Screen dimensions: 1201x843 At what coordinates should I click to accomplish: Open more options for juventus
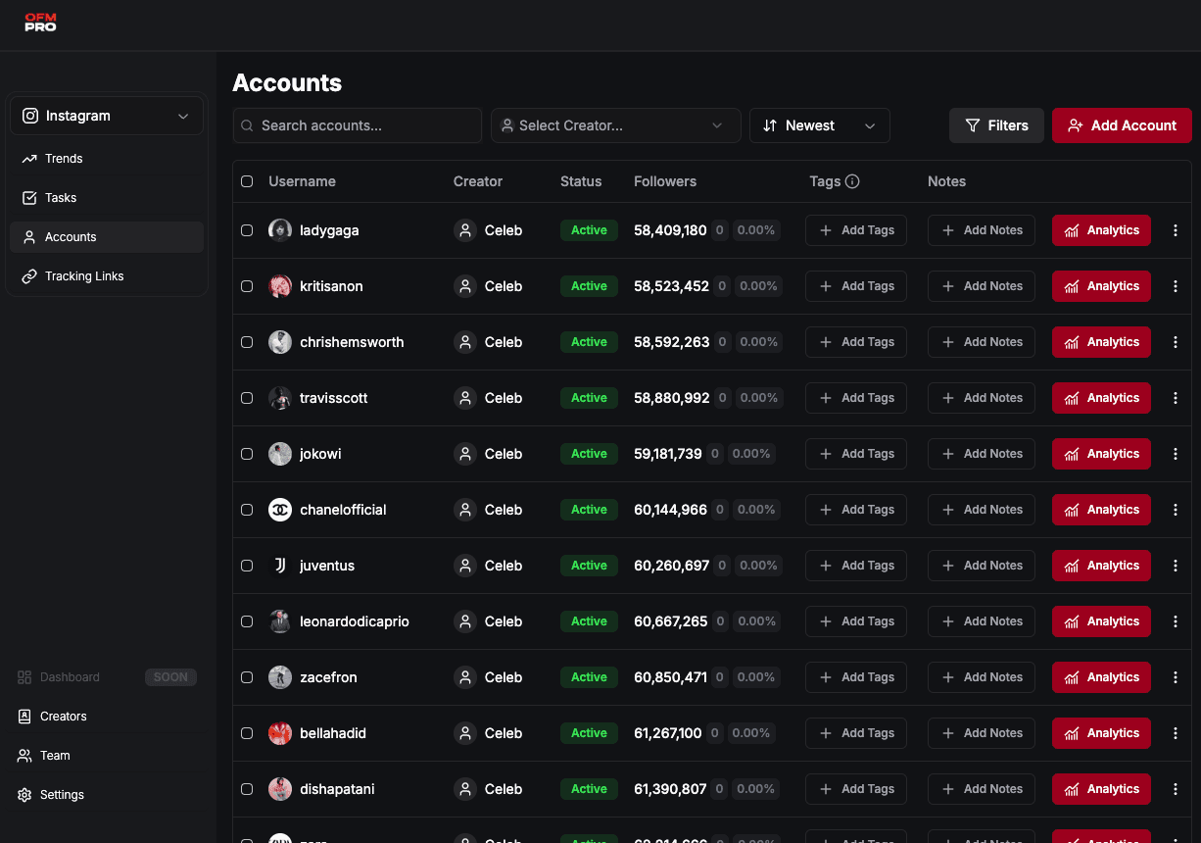pyautogui.click(x=1176, y=566)
